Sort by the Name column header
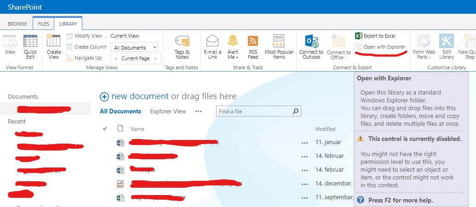The width and height of the screenshot is (476, 207). (x=137, y=129)
